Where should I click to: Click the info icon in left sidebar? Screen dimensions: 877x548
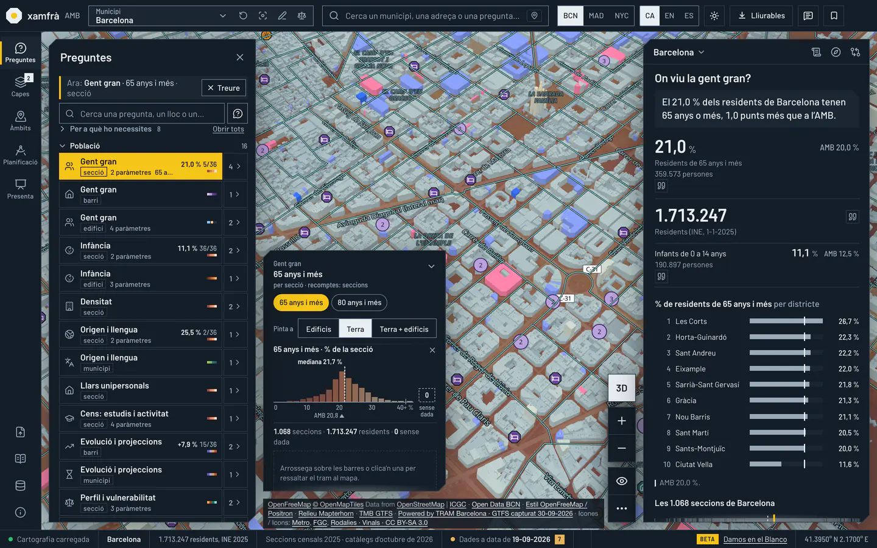click(20, 512)
